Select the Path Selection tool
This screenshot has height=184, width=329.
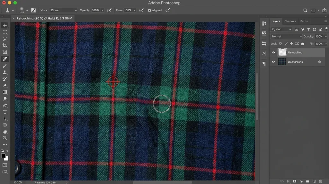coord(4,119)
